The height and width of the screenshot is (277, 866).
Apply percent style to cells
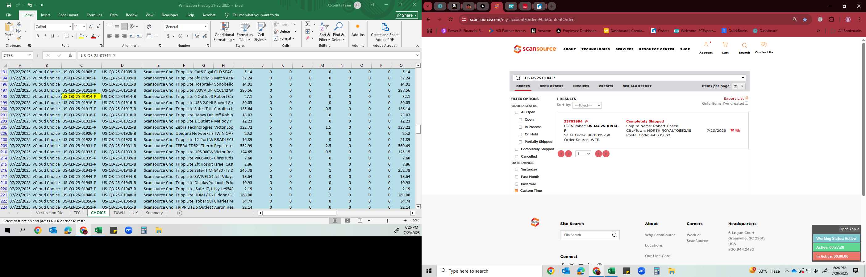(181, 36)
